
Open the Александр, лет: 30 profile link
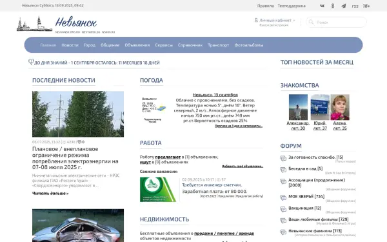pyautogui.click(x=298, y=126)
